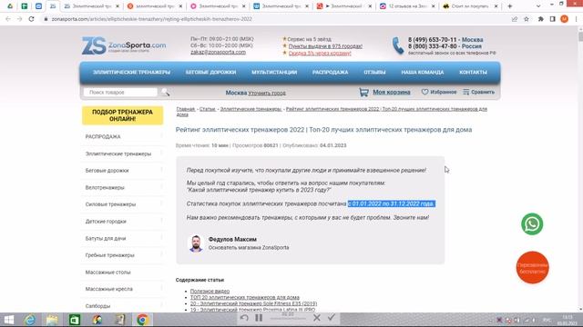Open the shopping cart icon
Image resolution: width=583 pixels, height=327 pixels.
pyautogui.click(x=363, y=92)
